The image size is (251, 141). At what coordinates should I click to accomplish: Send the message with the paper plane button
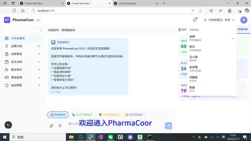168,126
